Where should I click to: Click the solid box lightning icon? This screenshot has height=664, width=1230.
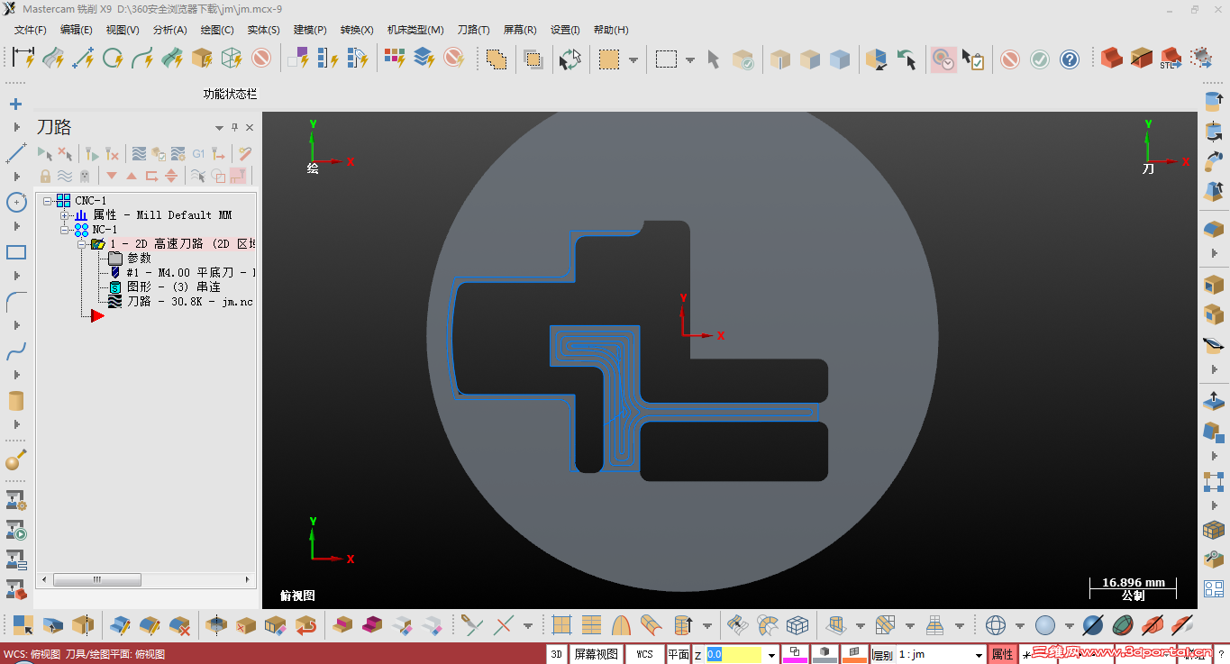click(202, 59)
